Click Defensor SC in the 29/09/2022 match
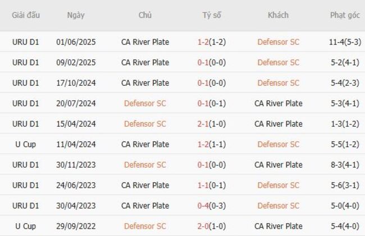365x236 pixels. (145, 226)
